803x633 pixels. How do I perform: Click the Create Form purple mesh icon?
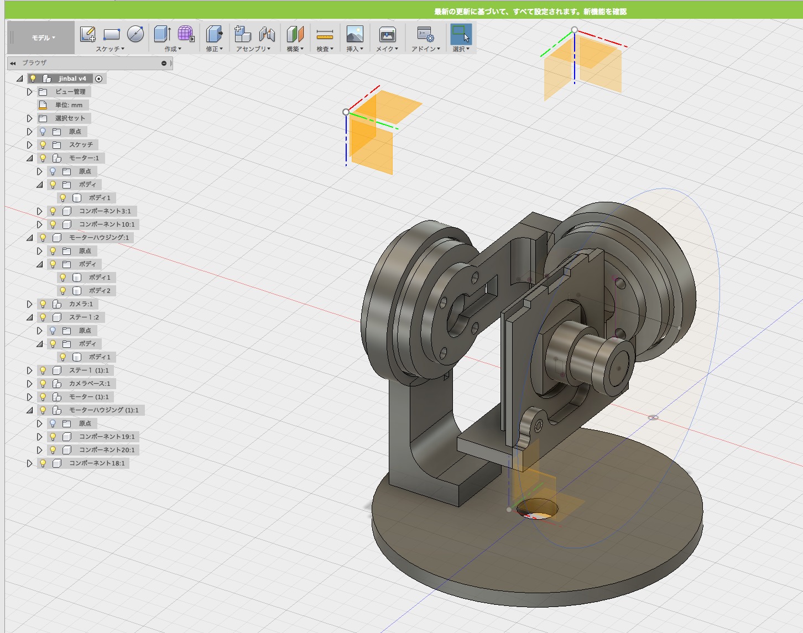[x=186, y=34]
